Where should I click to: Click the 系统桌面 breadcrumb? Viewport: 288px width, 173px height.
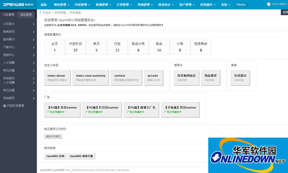coord(75,13)
